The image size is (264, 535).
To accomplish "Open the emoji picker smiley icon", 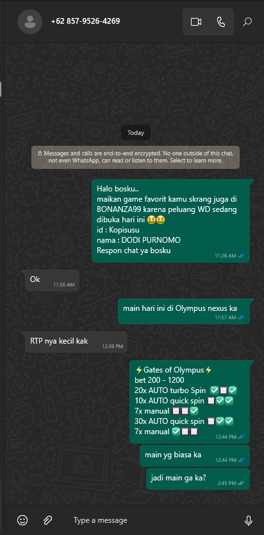I will tap(22, 520).
